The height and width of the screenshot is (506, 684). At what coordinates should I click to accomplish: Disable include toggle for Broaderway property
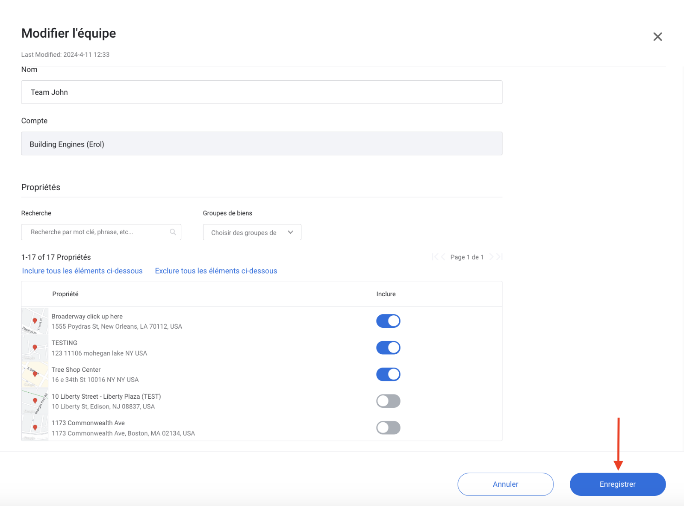pos(388,321)
